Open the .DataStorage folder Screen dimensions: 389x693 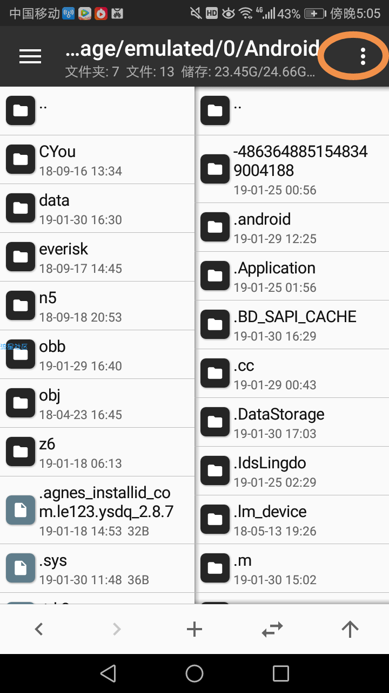(292, 422)
